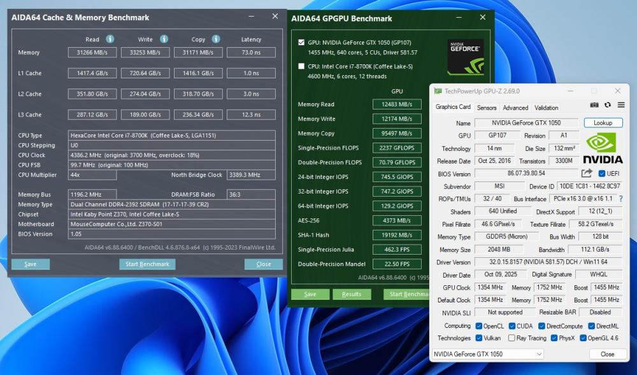Click Results button in GPGPU Benchmark
This screenshot has width=637, height=375.
(352, 294)
